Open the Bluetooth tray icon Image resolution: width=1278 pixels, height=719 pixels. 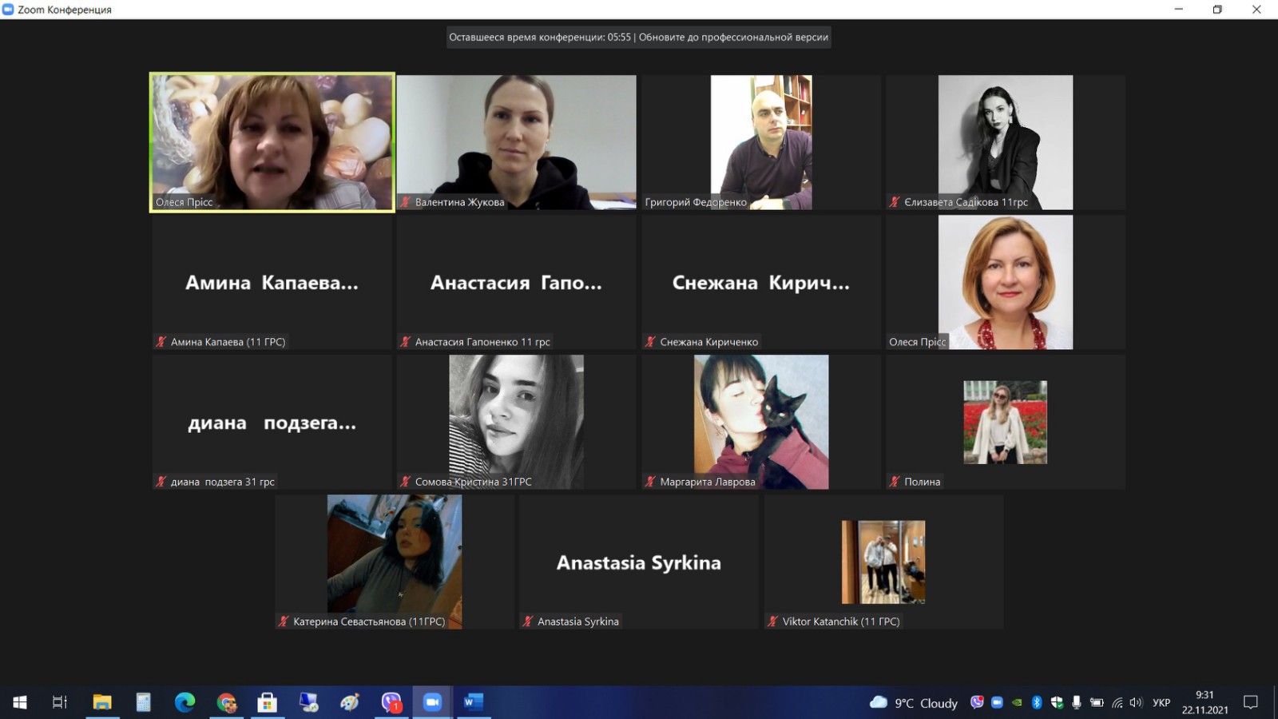click(1037, 703)
